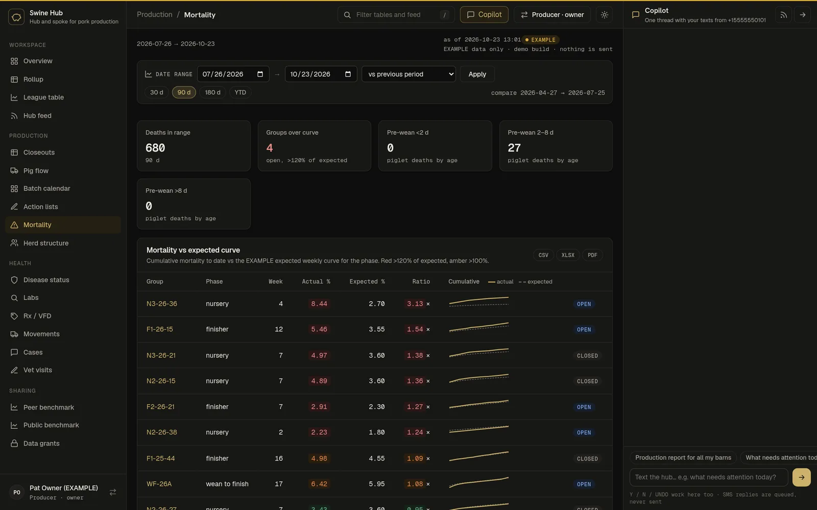Viewport: 817px width, 510px height.
Task: Collapse Copilot panel with arrow icon
Action: [x=803, y=15]
